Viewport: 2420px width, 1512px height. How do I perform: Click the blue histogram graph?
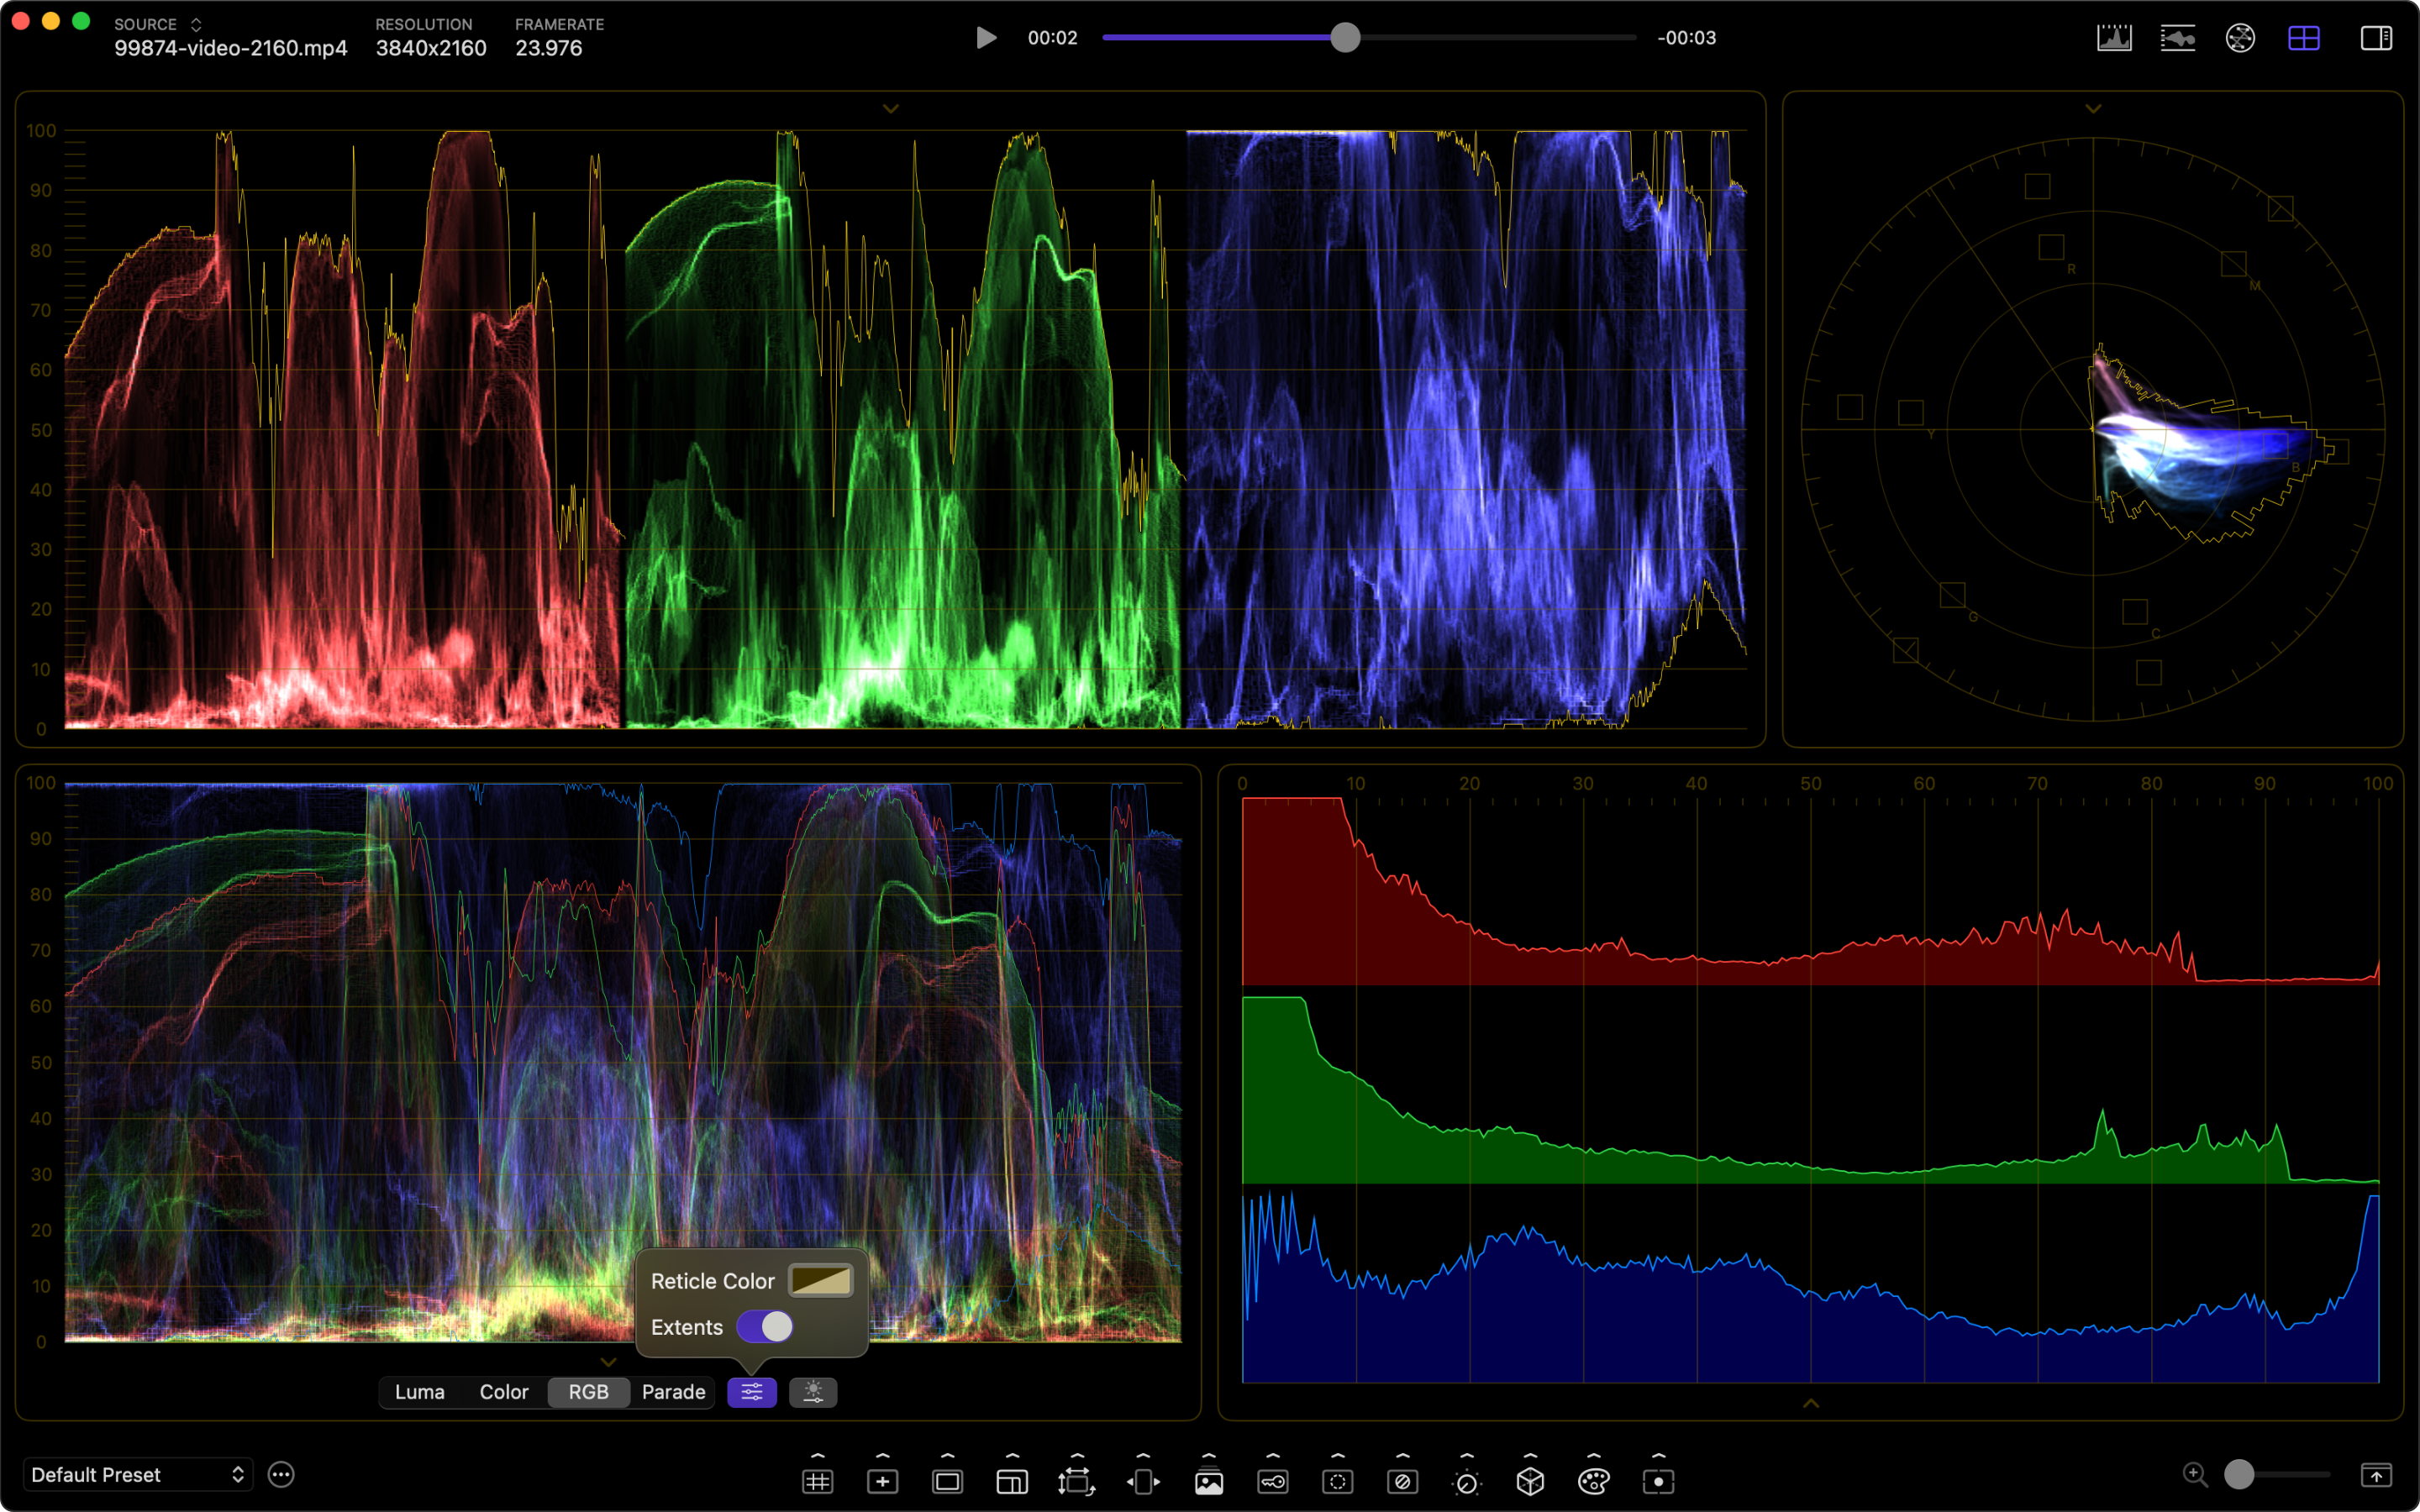click(1810, 1288)
